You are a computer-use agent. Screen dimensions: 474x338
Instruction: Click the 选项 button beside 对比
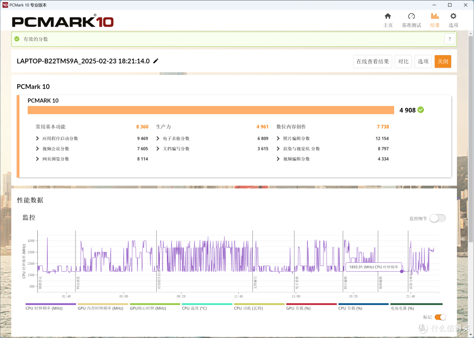423,62
